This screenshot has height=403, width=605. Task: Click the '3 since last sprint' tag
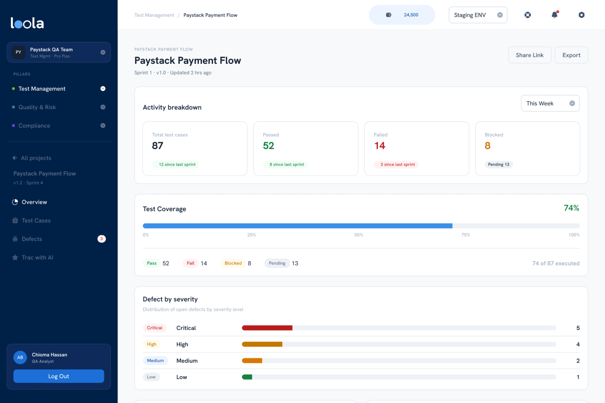[397, 164]
